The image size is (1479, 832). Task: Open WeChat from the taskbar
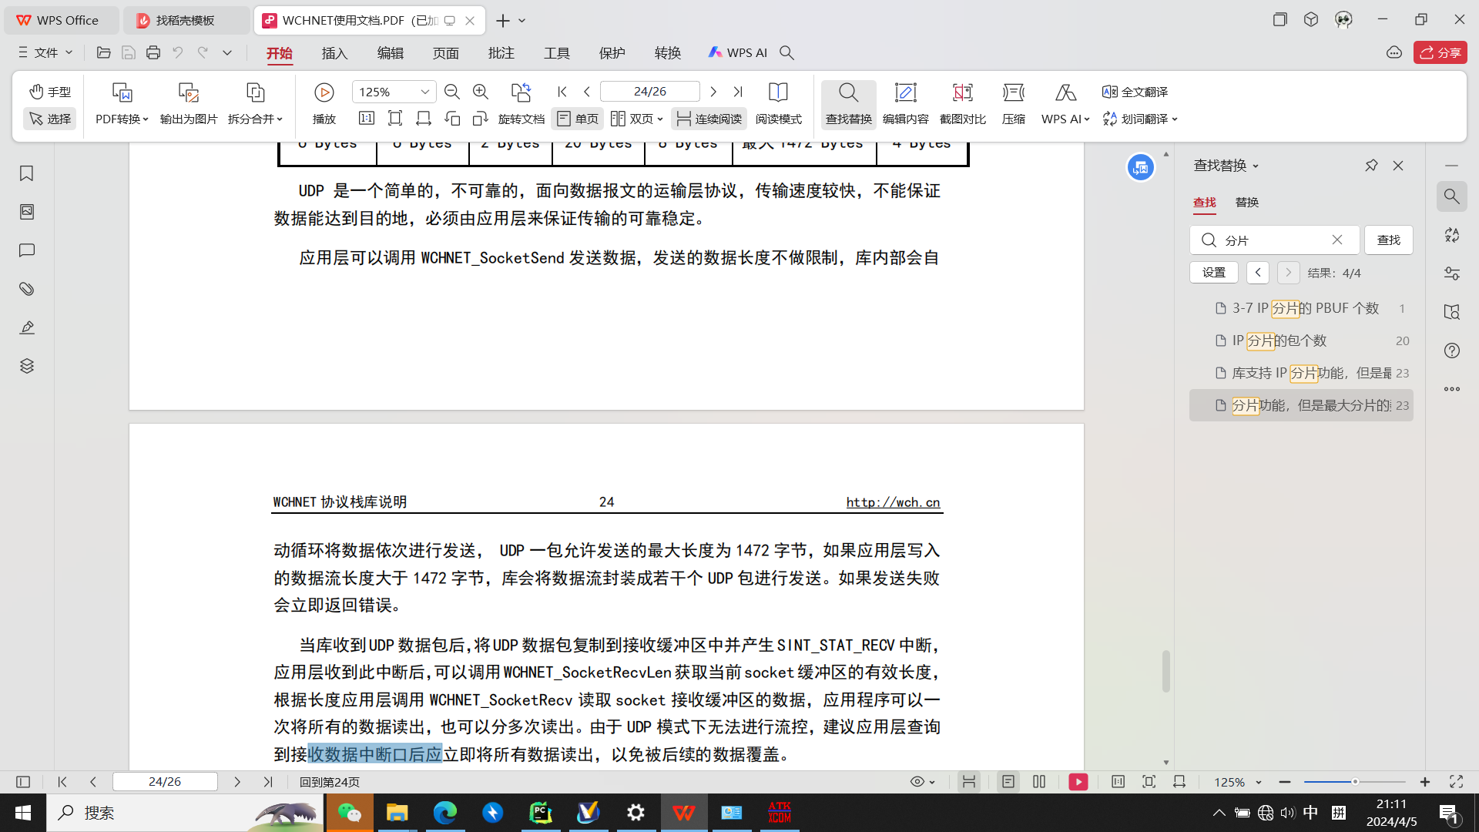tap(350, 813)
